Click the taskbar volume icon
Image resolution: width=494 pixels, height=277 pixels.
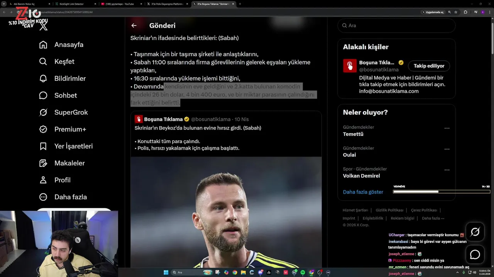[x=474, y=272]
